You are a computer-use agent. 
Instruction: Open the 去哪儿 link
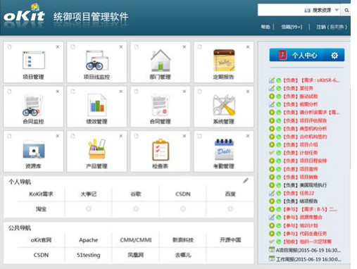[183, 255]
